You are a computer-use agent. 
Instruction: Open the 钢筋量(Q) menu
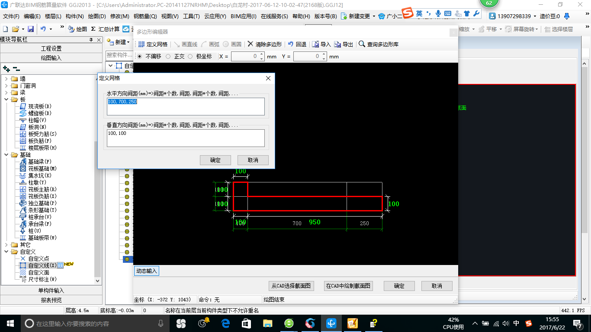point(145,16)
